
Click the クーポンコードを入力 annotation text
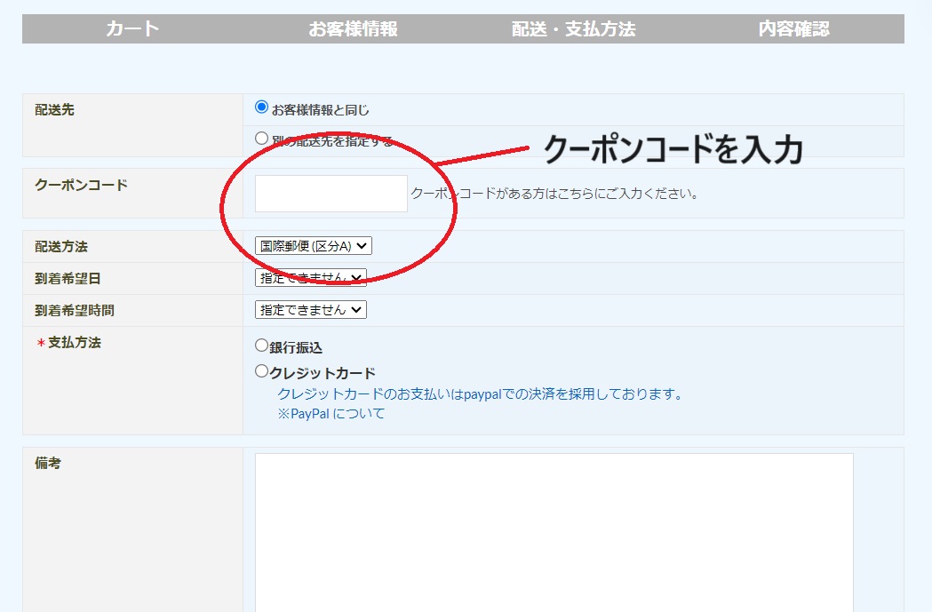672,149
